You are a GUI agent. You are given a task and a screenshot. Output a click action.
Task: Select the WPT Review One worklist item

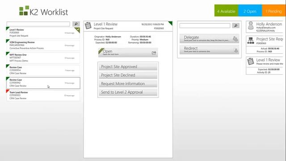coord(43,58)
